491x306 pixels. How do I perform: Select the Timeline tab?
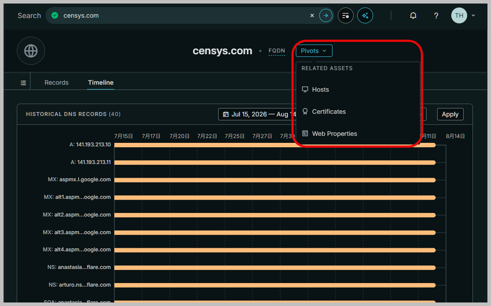[x=101, y=82]
